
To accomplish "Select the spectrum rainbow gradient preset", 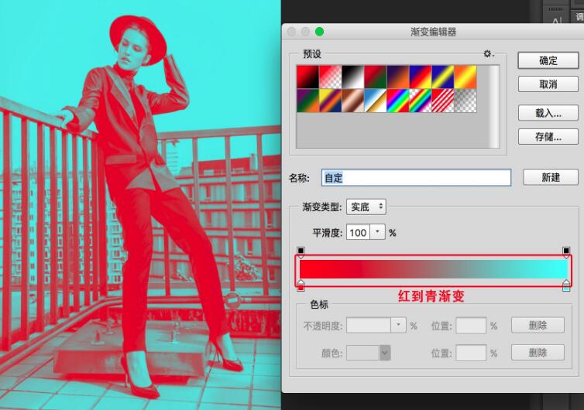I will point(398,101).
